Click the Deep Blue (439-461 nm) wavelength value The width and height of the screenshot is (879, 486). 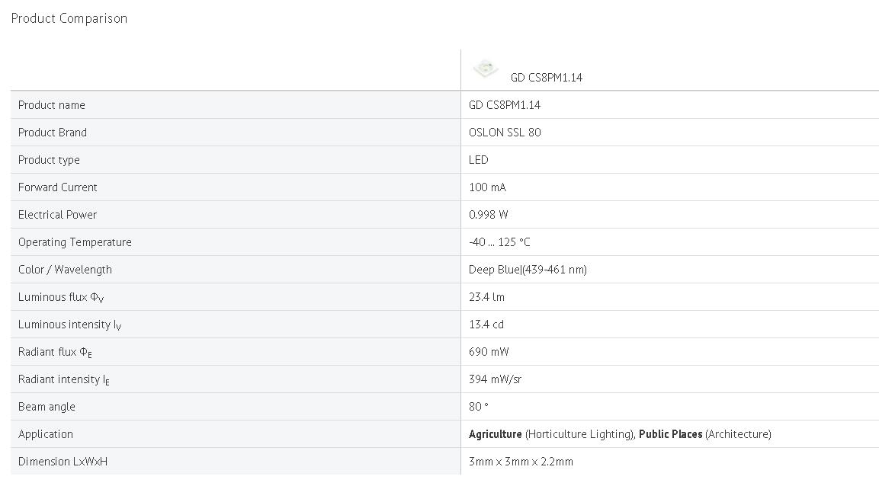pos(528,270)
